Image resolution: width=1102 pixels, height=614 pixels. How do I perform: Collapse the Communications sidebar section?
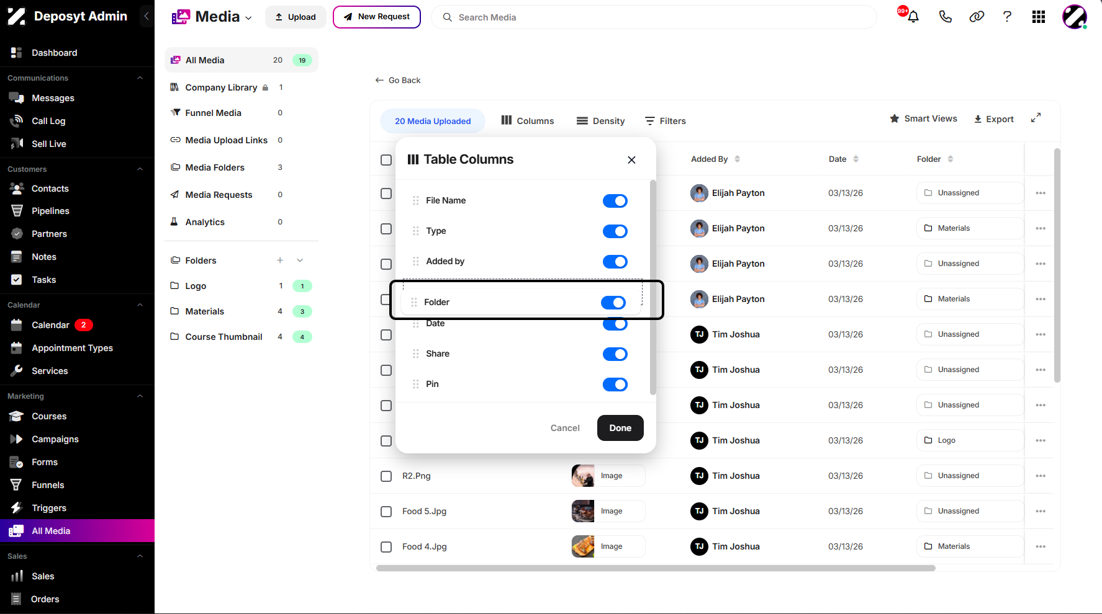click(140, 78)
